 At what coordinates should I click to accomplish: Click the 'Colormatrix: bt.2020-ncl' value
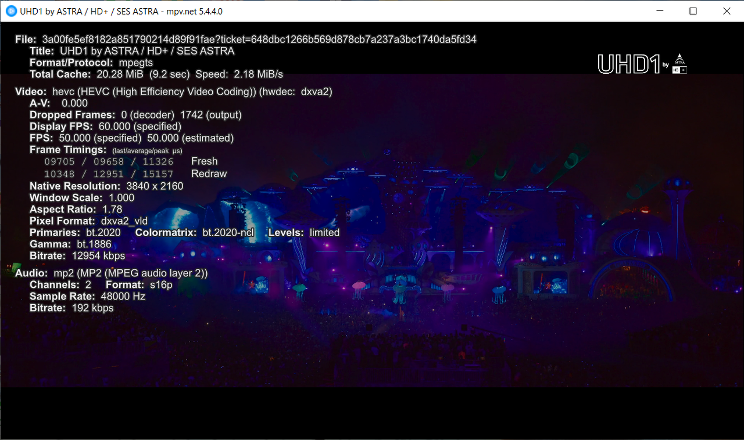(195, 233)
